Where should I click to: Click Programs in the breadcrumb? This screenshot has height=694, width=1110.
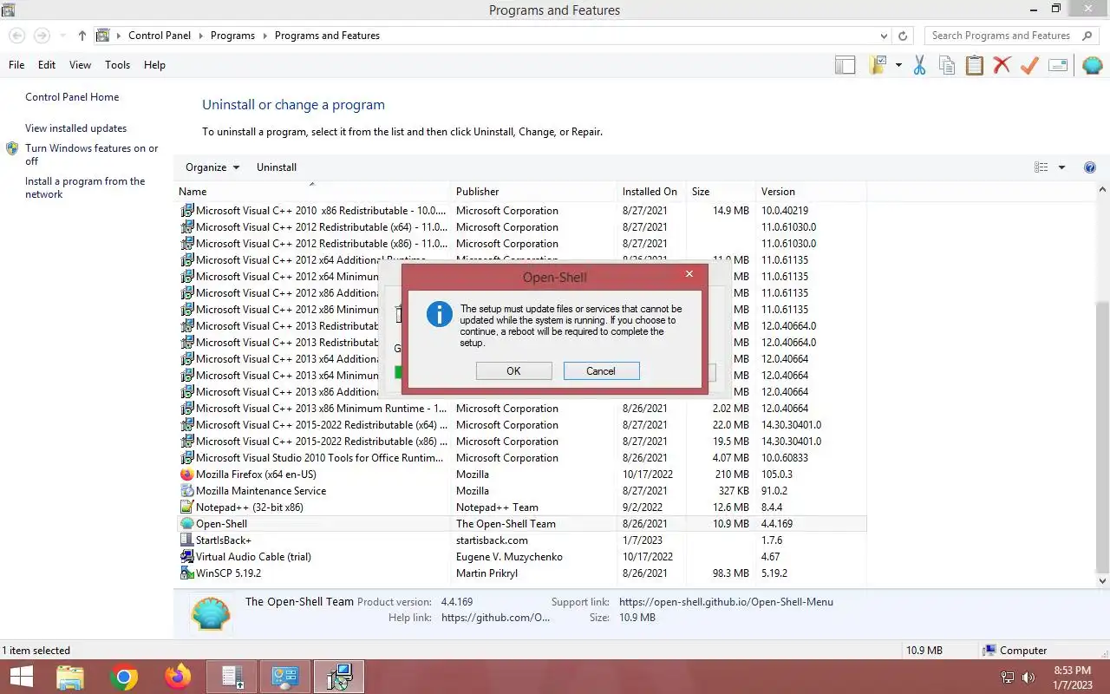coord(232,36)
